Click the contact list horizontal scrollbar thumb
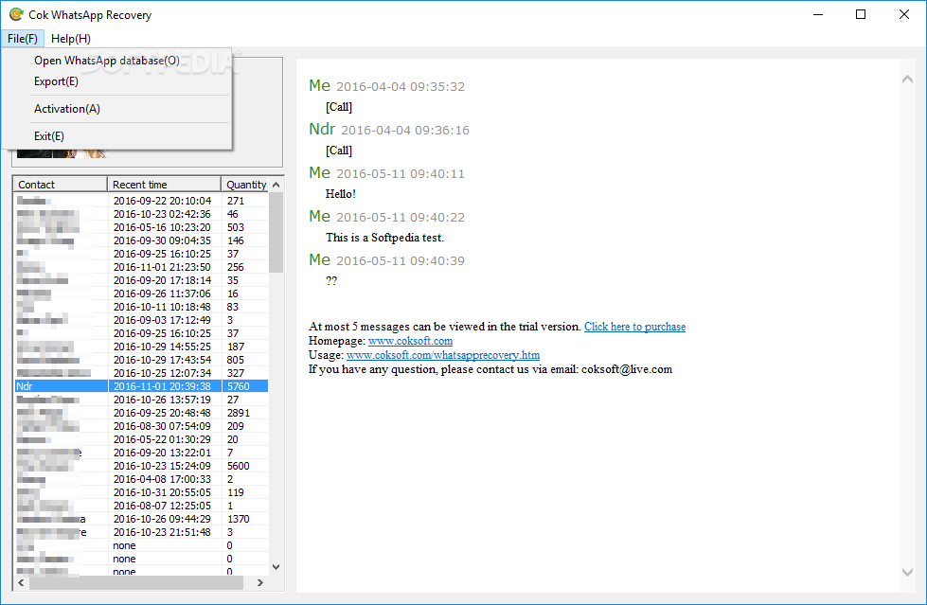The height and width of the screenshot is (605, 927). pyautogui.click(x=136, y=582)
